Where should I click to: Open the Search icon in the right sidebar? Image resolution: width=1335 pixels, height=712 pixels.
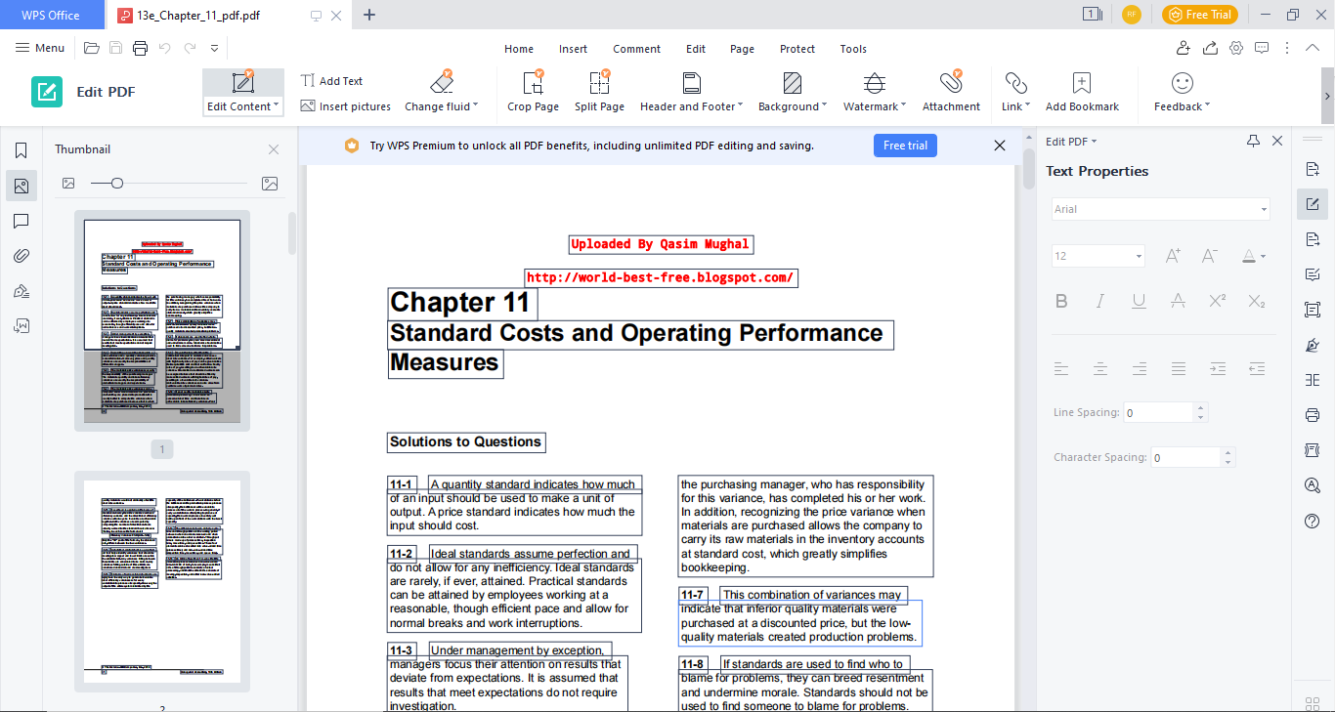1312,484
